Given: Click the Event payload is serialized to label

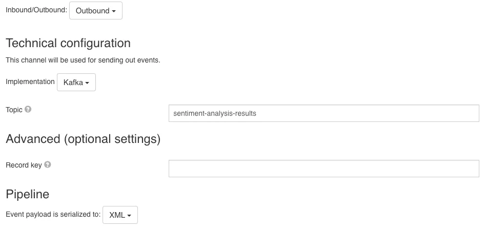Looking at the screenshot, I should pos(53,215).
